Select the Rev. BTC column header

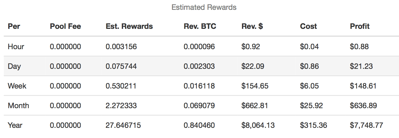(x=200, y=27)
